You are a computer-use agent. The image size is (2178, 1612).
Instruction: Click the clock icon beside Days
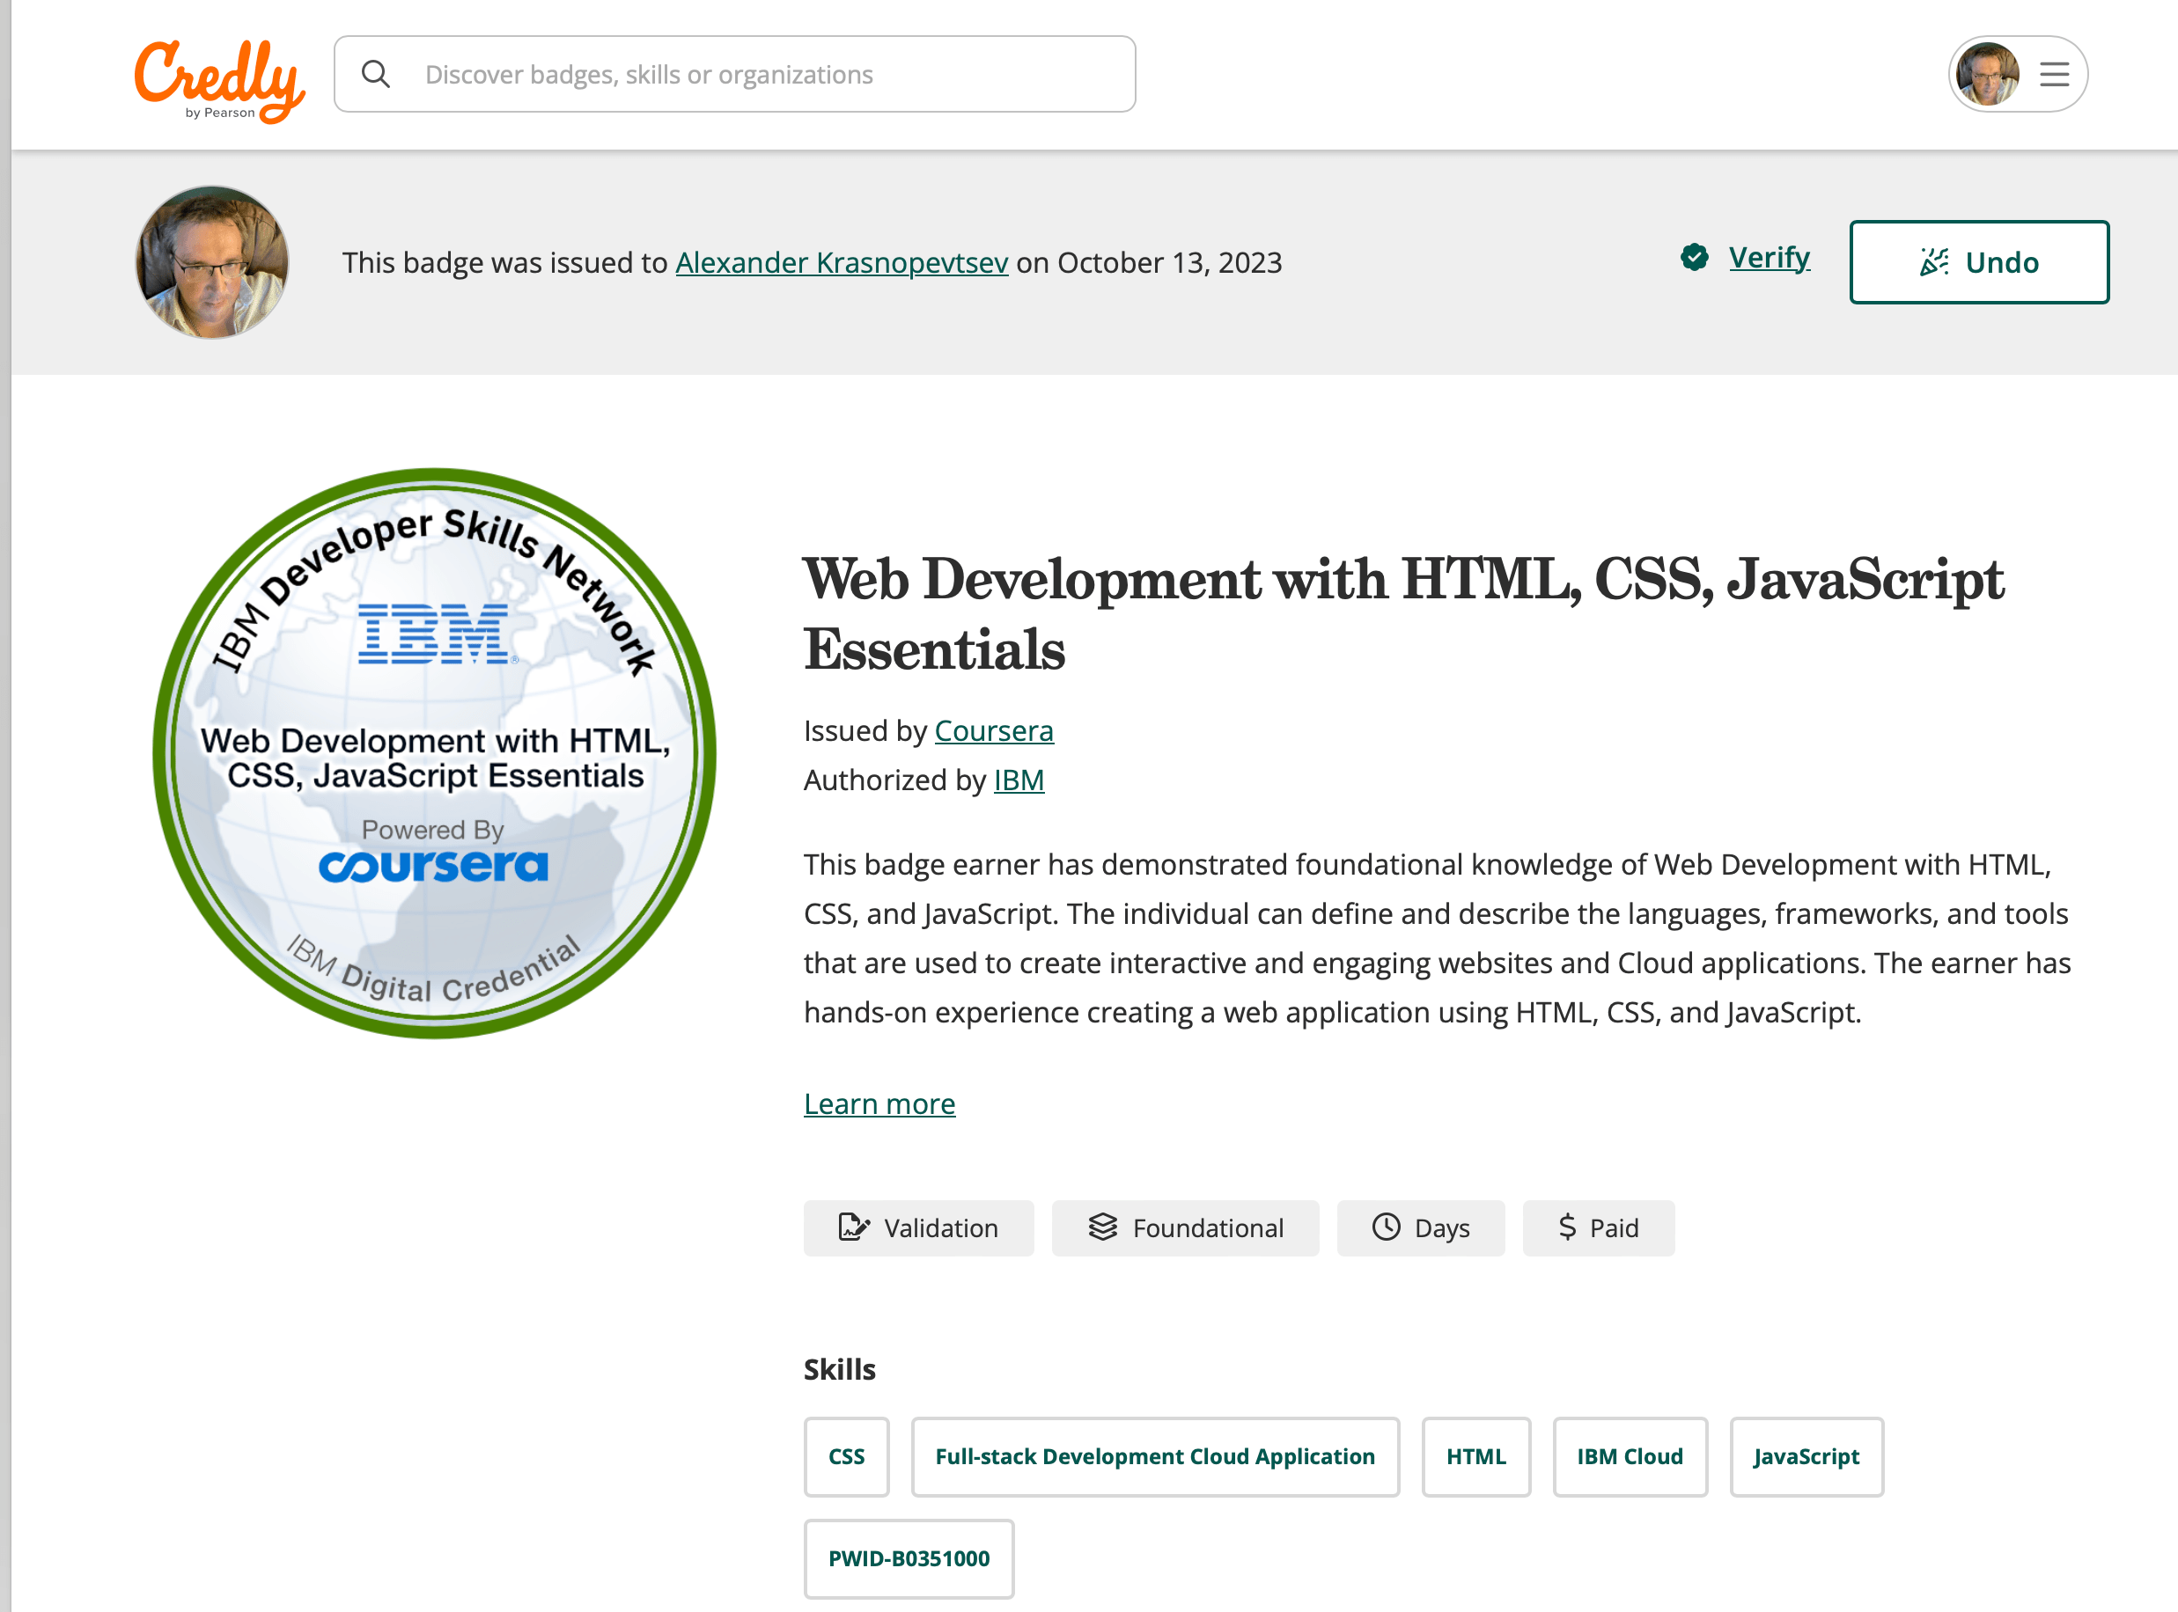coord(1387,1227)
